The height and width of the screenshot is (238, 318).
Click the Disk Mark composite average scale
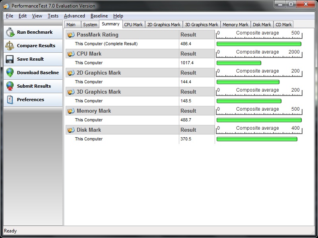259,130
